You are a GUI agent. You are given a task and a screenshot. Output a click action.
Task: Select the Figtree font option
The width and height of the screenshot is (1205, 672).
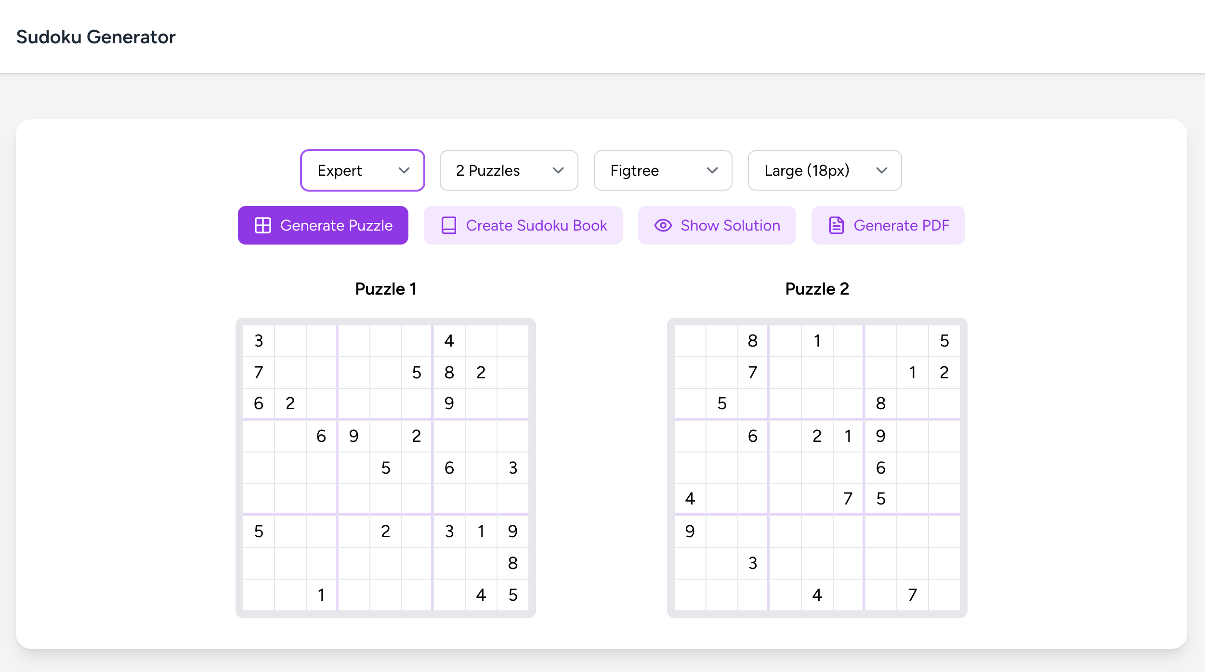663,170
